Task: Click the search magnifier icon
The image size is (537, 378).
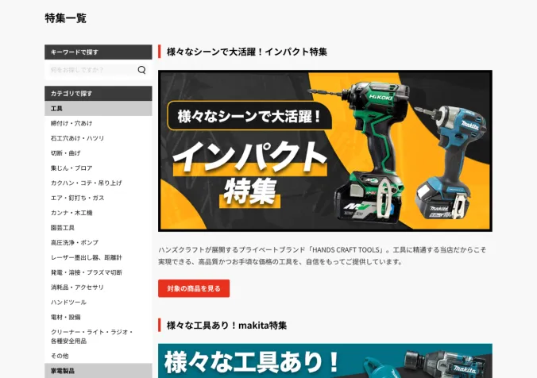Action: click(x=142, y=70)
